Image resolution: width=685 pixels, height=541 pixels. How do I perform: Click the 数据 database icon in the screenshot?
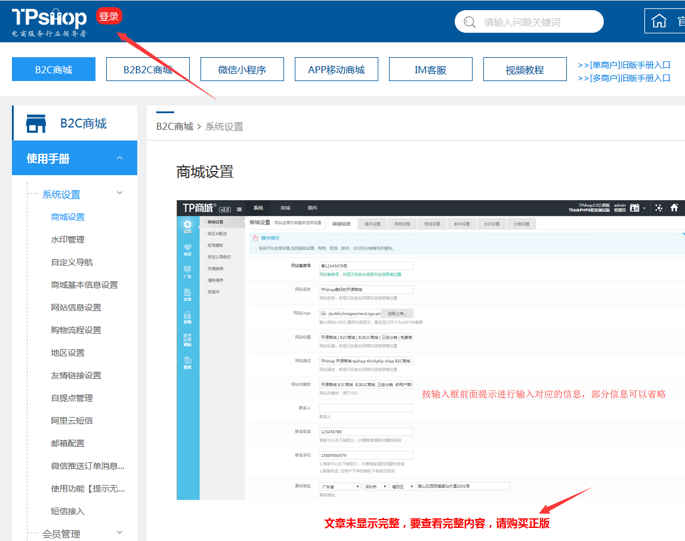187,362
